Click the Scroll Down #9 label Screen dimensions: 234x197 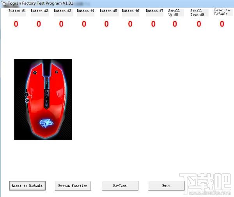197,13
